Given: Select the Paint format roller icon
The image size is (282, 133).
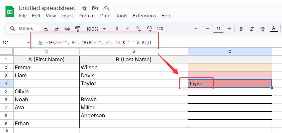Looking at the screenshot, I should 78,29.
